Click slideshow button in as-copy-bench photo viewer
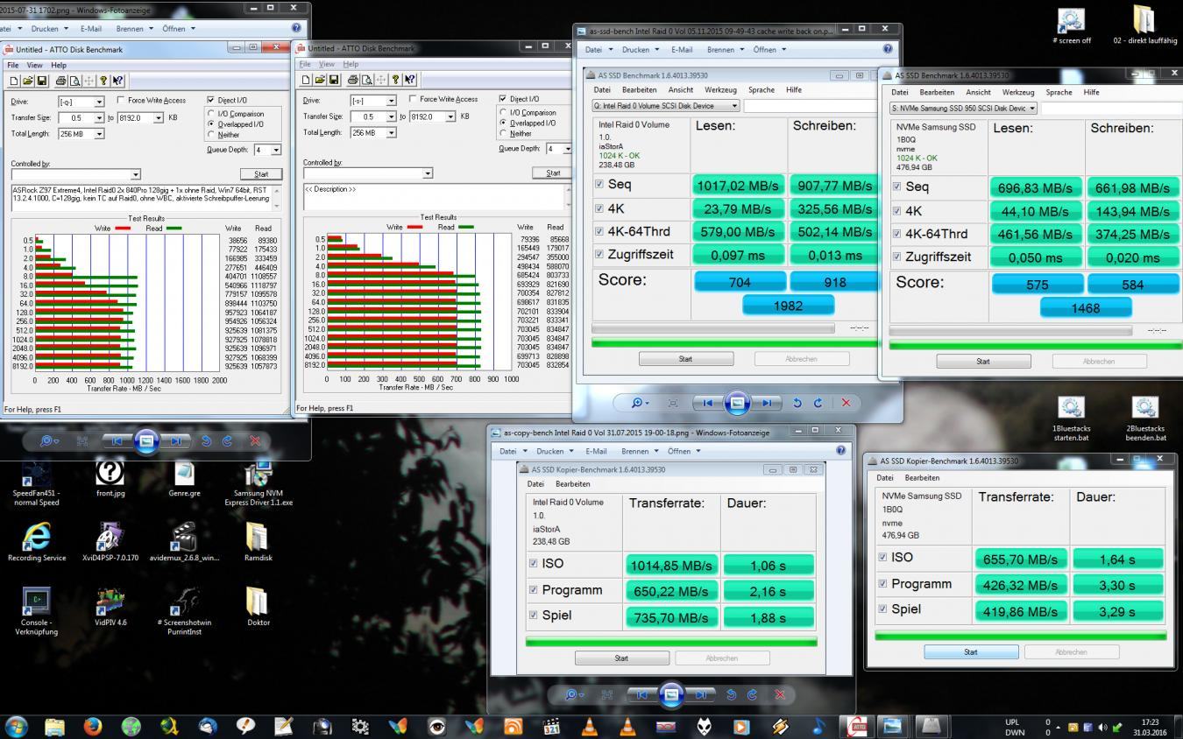 click(x=671, y=694)
